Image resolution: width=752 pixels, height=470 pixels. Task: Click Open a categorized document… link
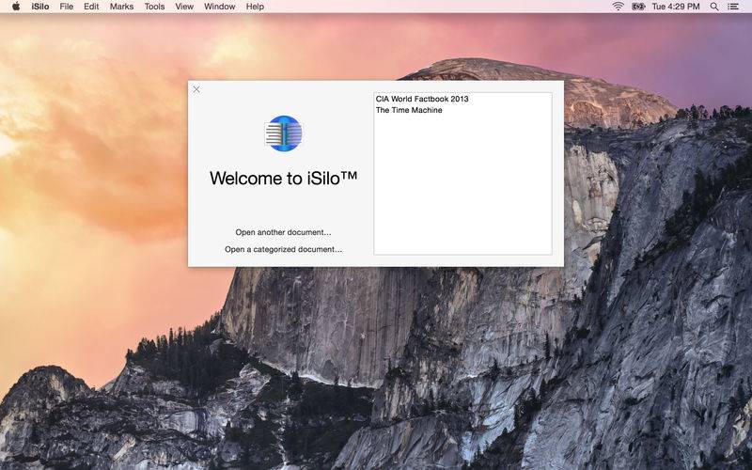283,250
